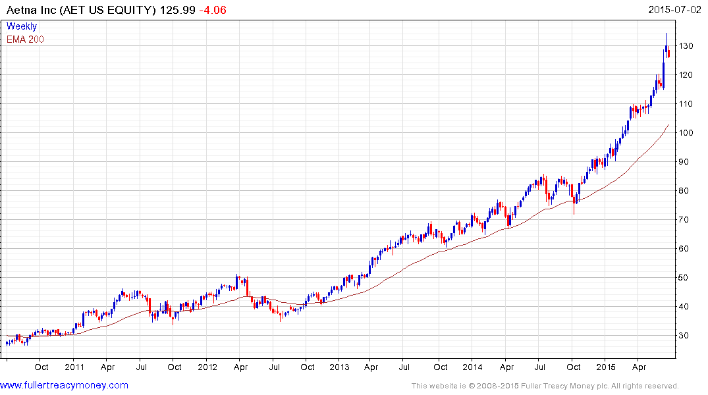
Task: Click the 100 price axis label
Action: (686, 133)
